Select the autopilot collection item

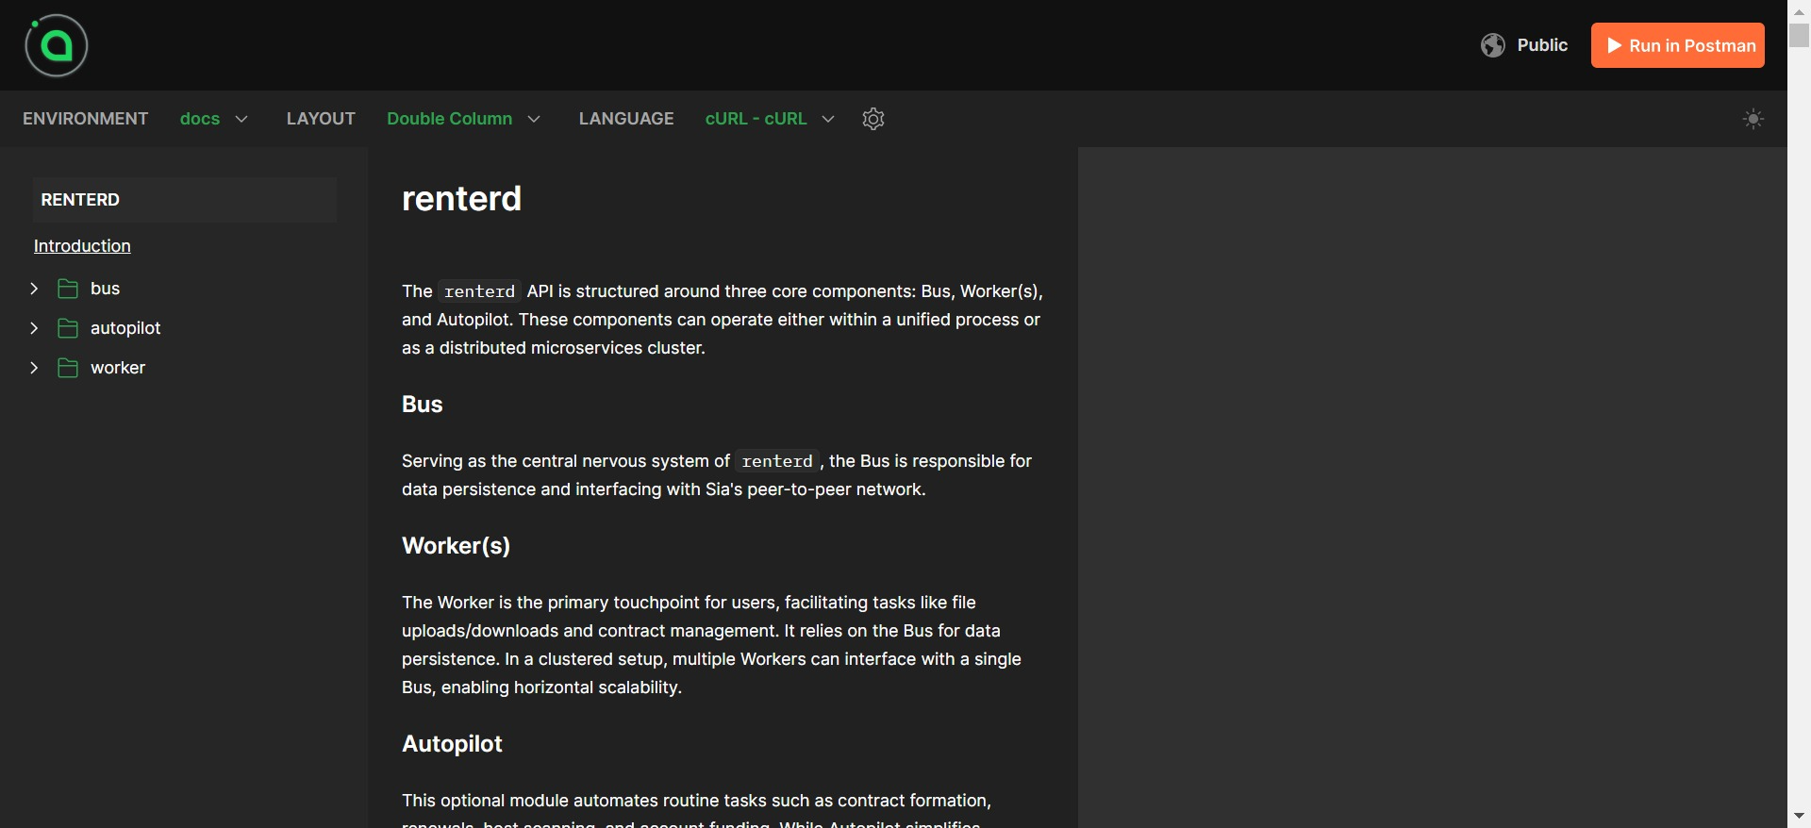[x=125, y=328]
